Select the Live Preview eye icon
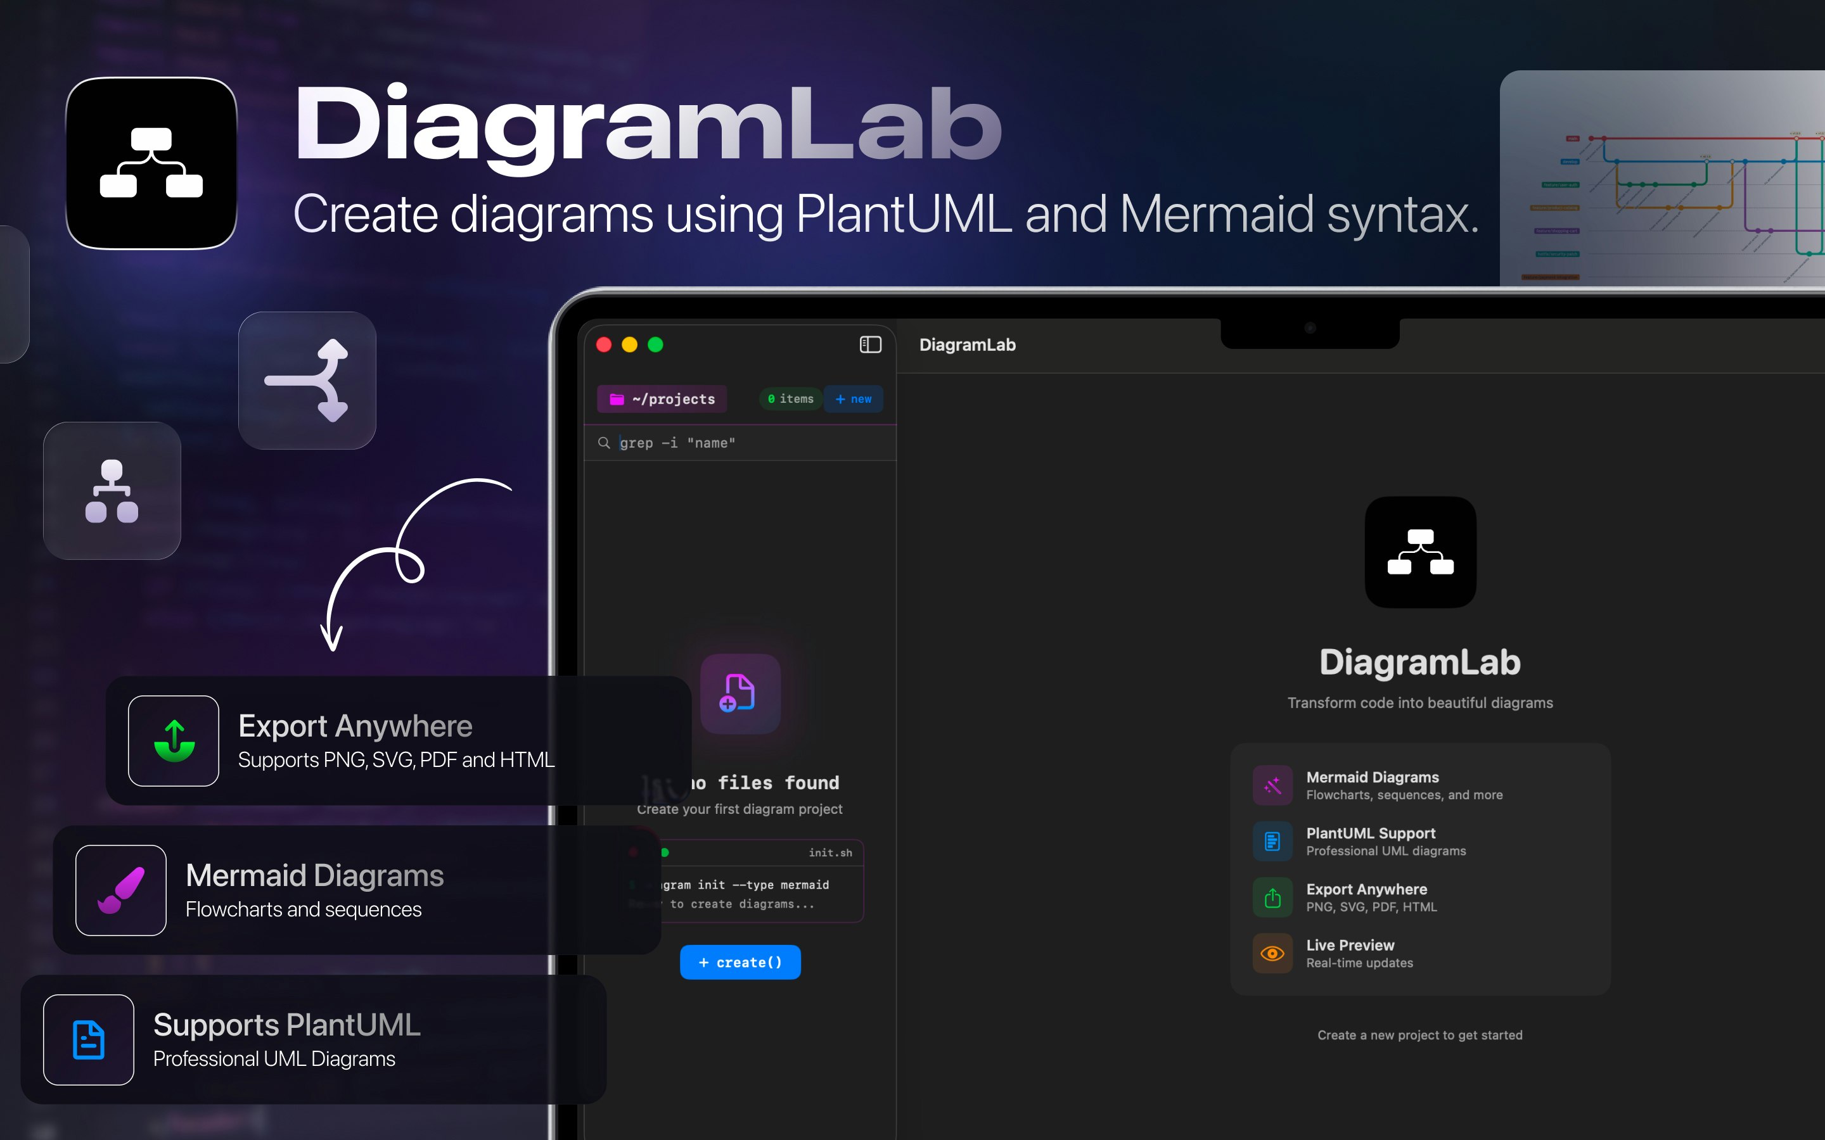The height and width of the screenshot is (1140, 1825). coord(1272,953)
